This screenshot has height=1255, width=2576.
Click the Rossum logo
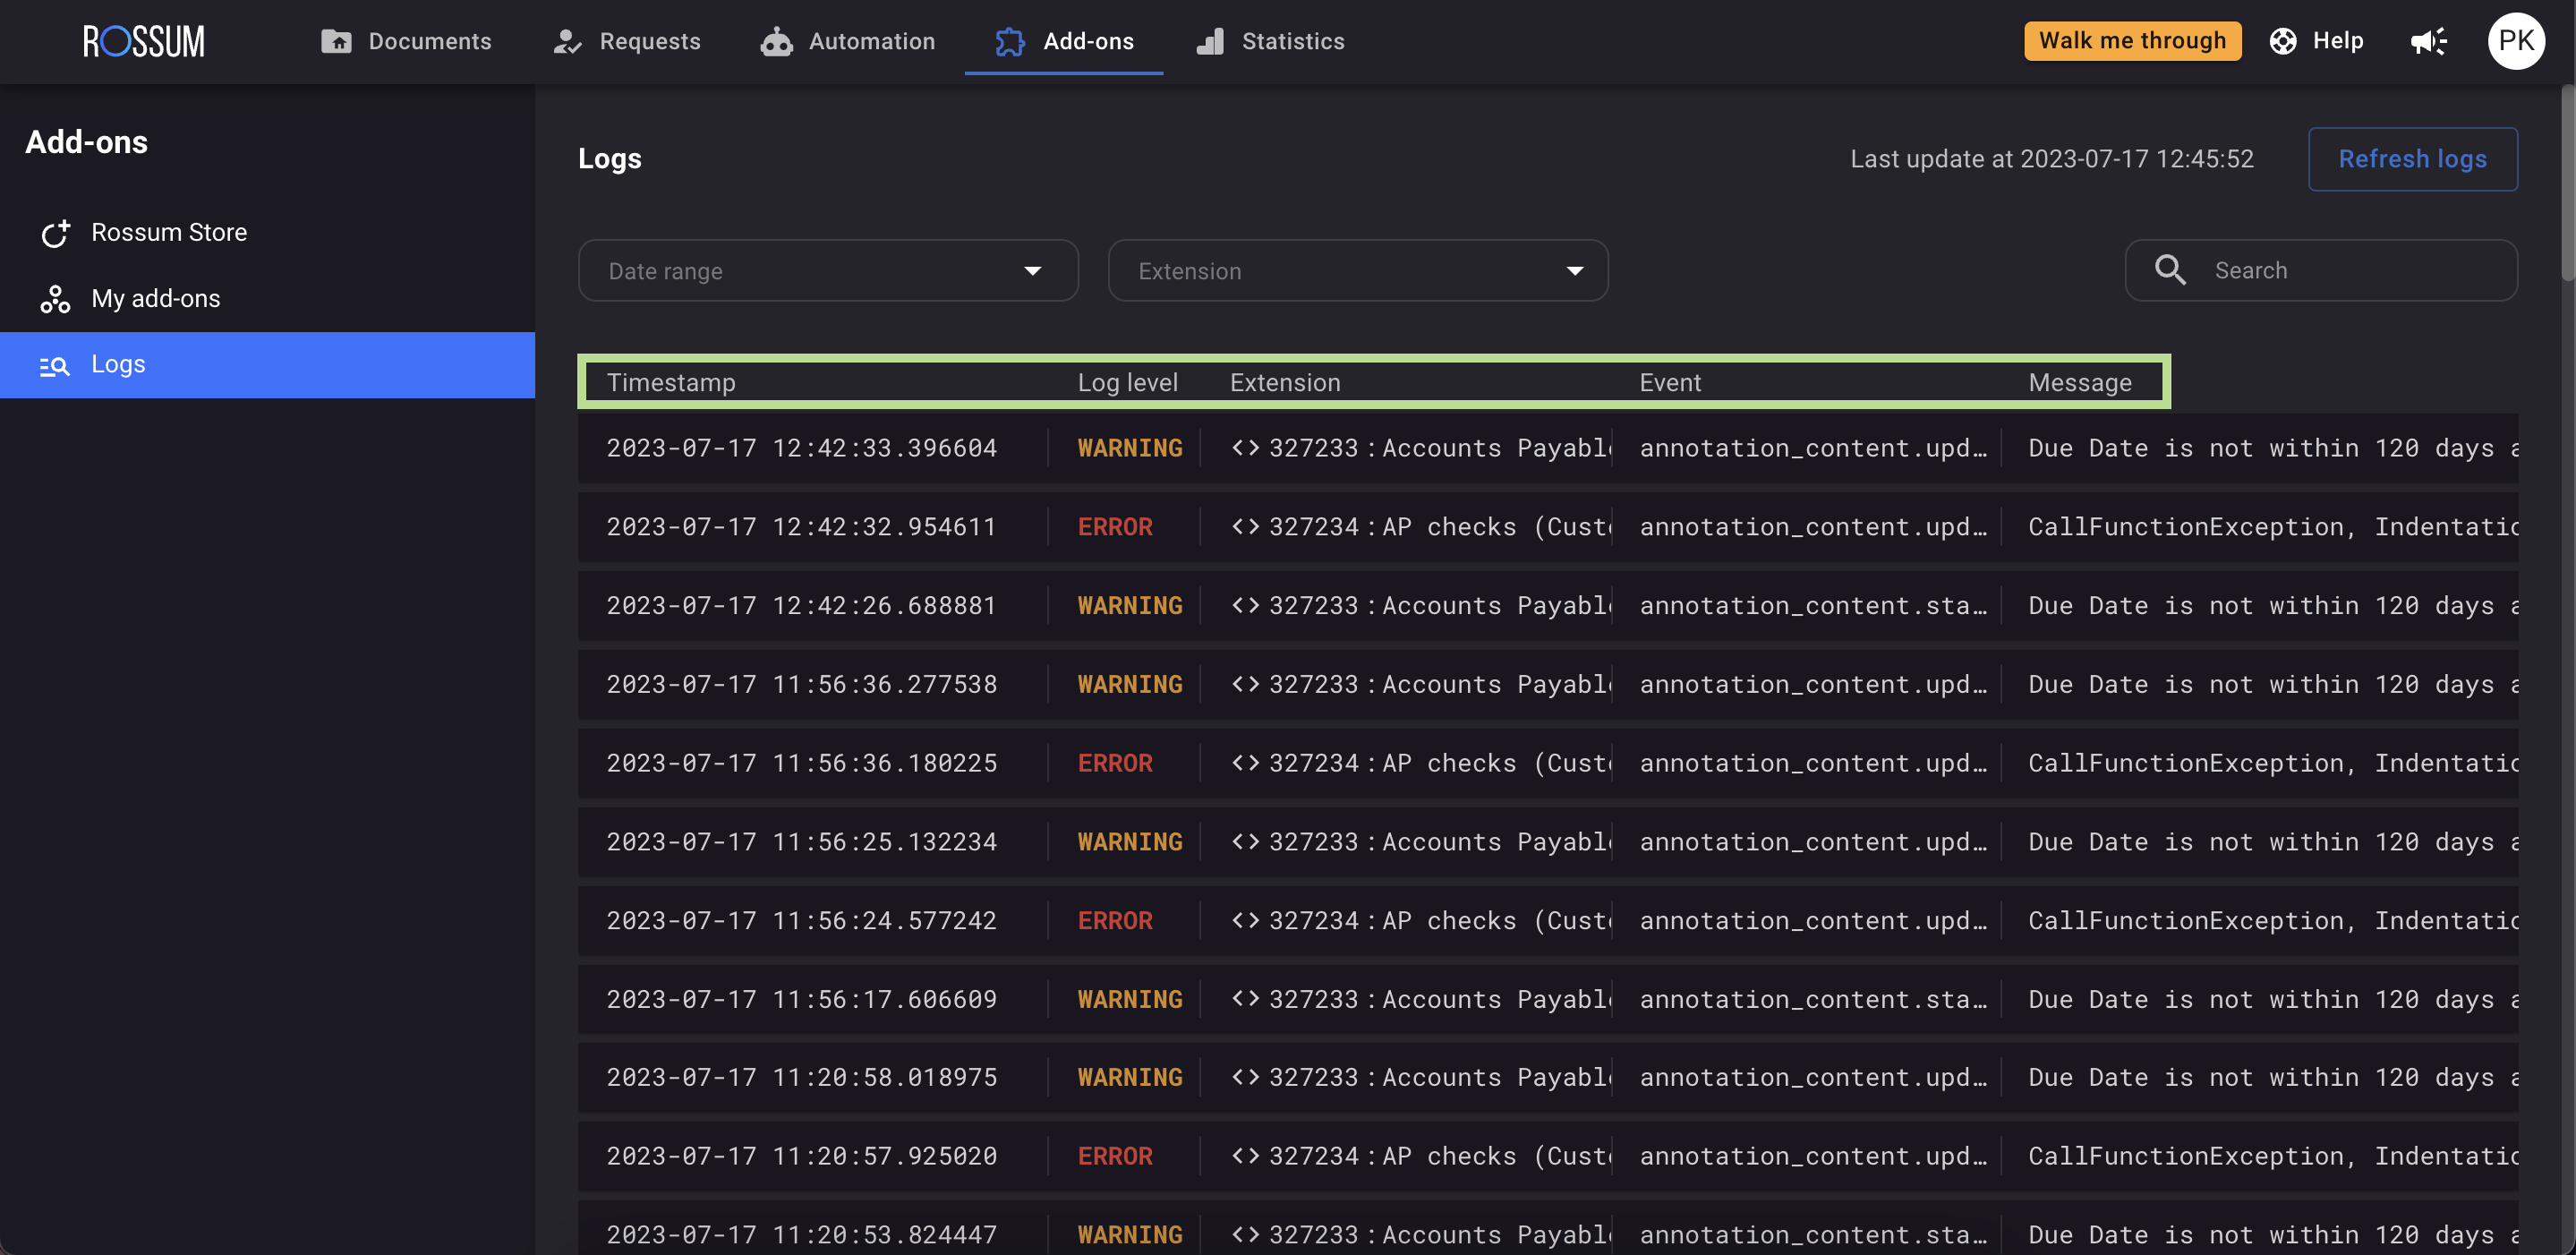144,41
